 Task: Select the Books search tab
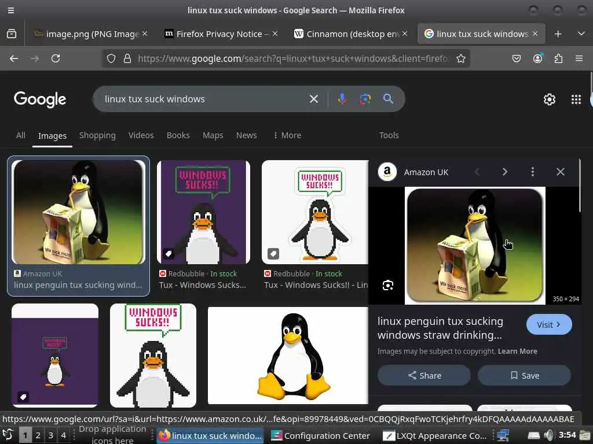click(178, 135)
